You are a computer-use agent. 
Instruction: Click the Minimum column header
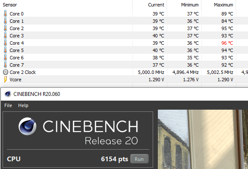(x=190, y=5)
